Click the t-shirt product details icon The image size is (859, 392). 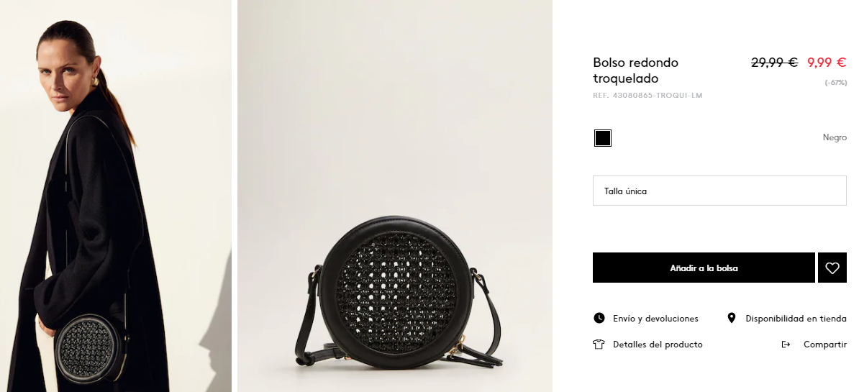click(599, 345)
